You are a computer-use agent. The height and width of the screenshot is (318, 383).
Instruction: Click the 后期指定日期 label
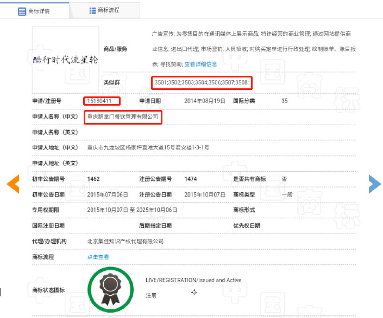155,226
